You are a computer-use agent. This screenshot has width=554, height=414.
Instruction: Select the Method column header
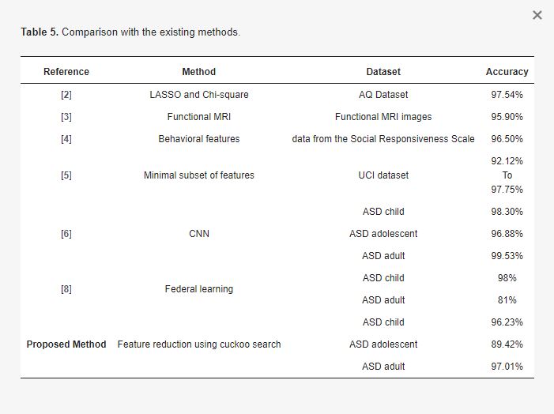pos(199,72)
